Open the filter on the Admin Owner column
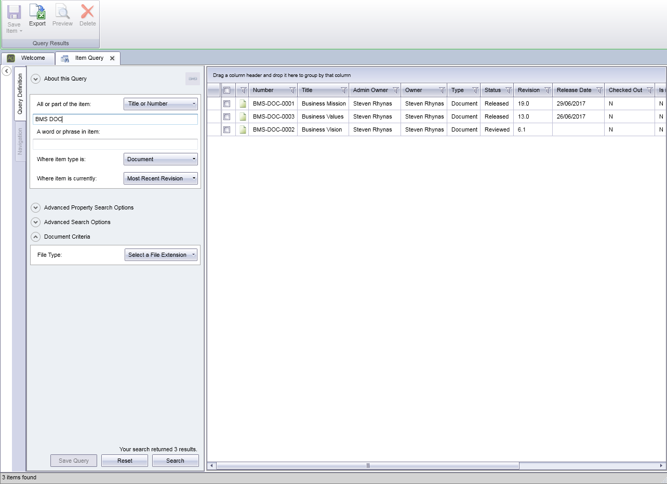This screenshot has height=484, width=667. click(x=395, y=90)
